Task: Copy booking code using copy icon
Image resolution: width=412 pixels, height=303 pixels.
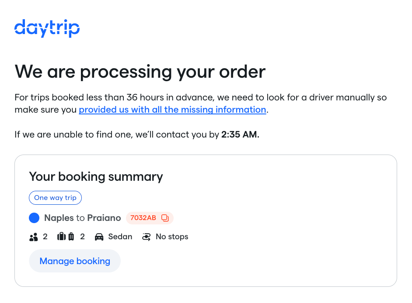Action: point(165,218)
